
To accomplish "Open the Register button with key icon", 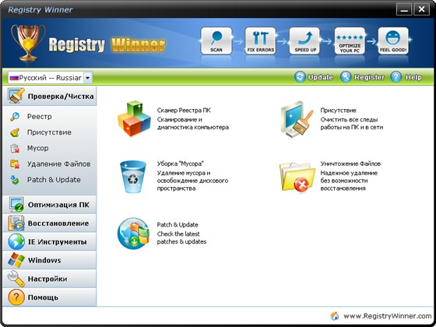I will coord(362,77).
